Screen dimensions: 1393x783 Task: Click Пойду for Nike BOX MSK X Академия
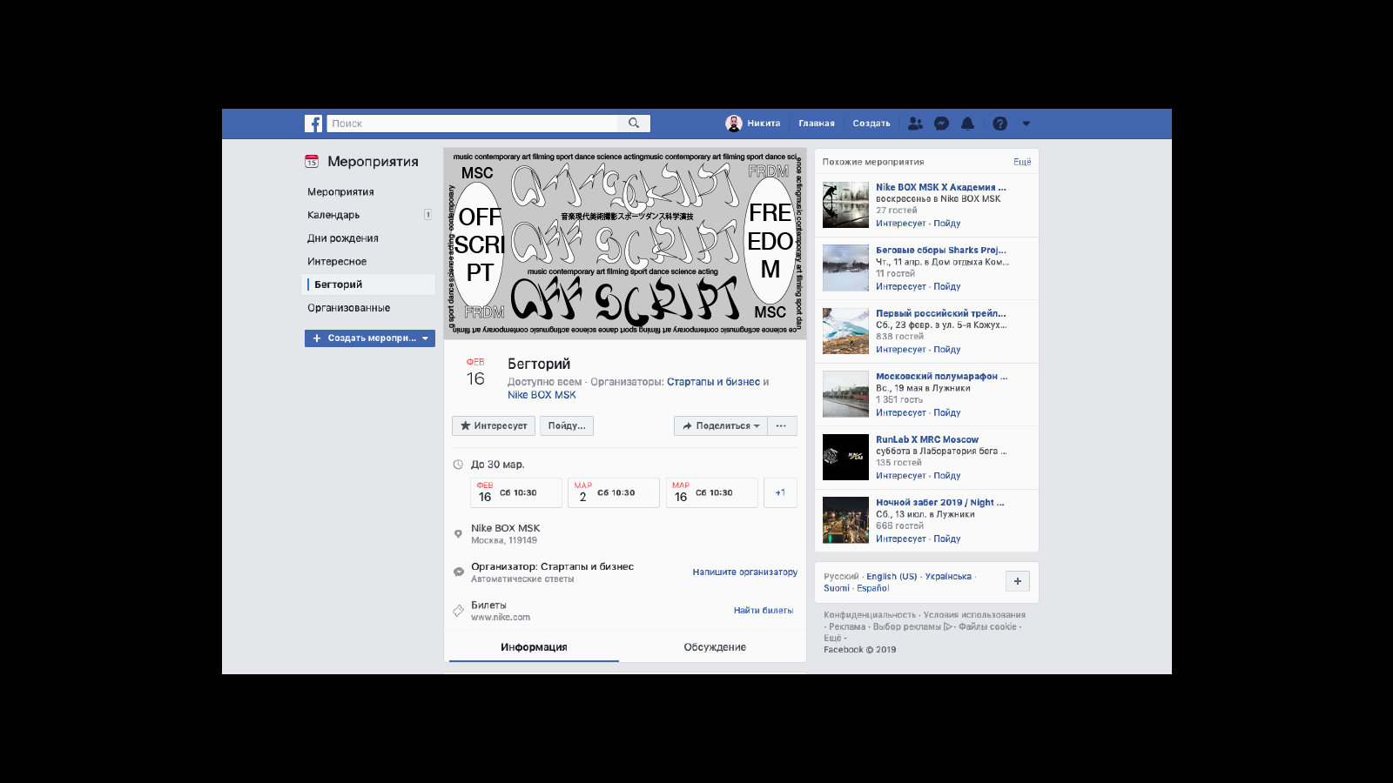(x=947, y=224)
